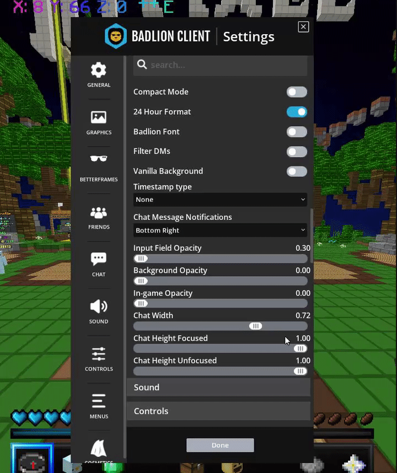Turn on Filter DMs switch
Screen dimensions: 397x473
[x=297, y=152]
